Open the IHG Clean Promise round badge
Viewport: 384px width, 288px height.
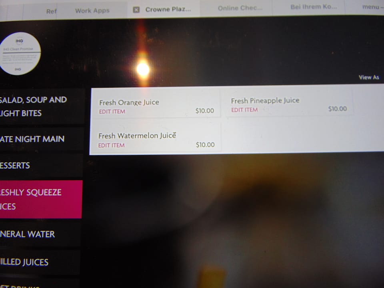(x=20, y=54)
